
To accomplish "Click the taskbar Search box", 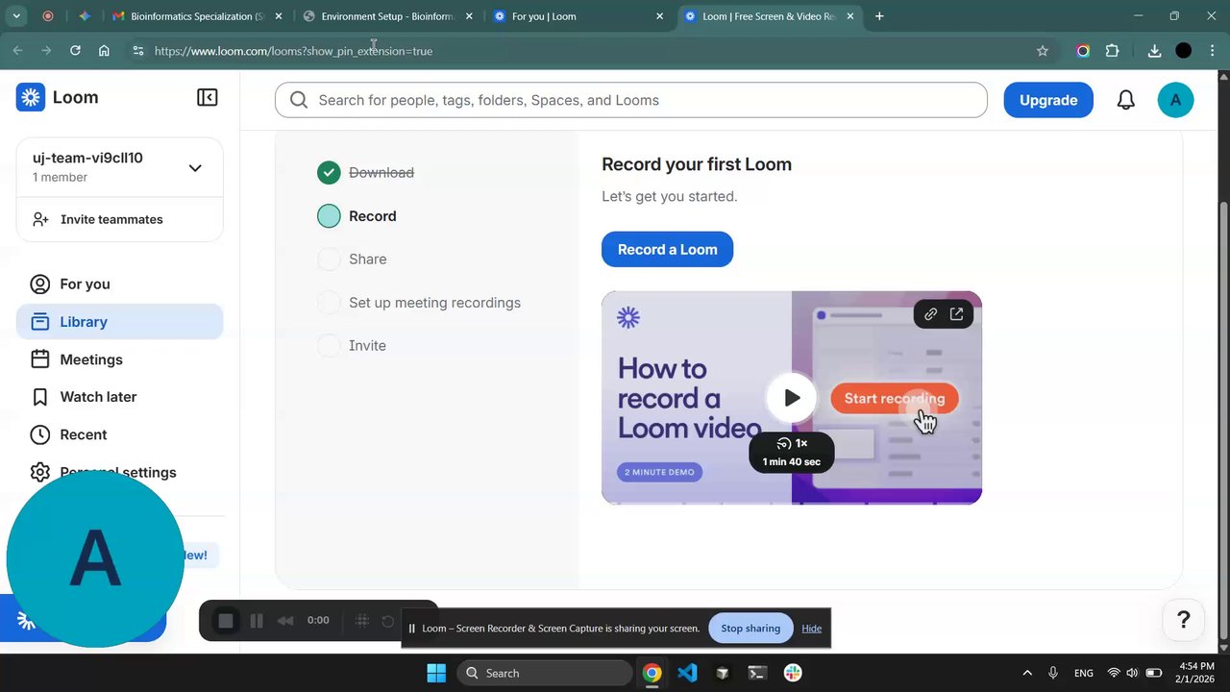I will tap(545, 673).
